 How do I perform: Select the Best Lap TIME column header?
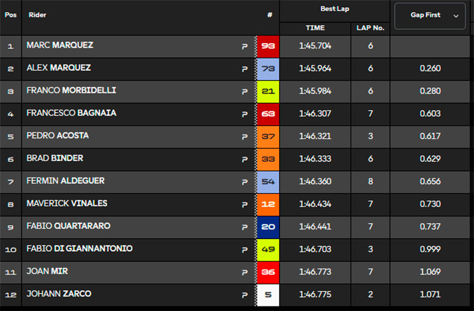315,28
